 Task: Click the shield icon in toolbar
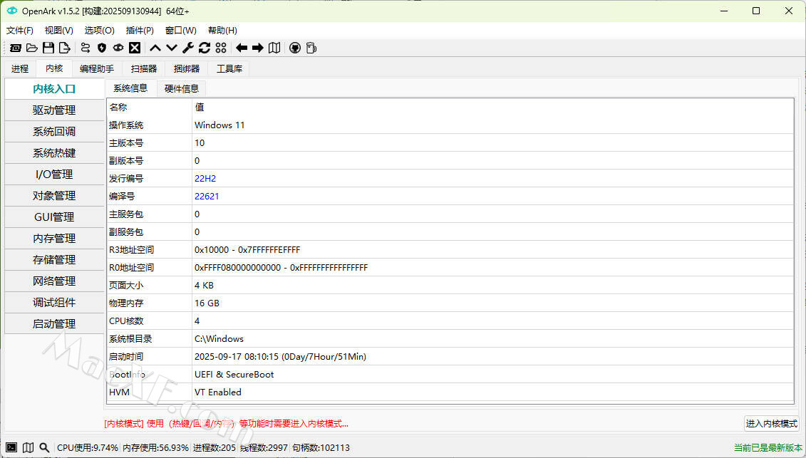pos(102,48)
